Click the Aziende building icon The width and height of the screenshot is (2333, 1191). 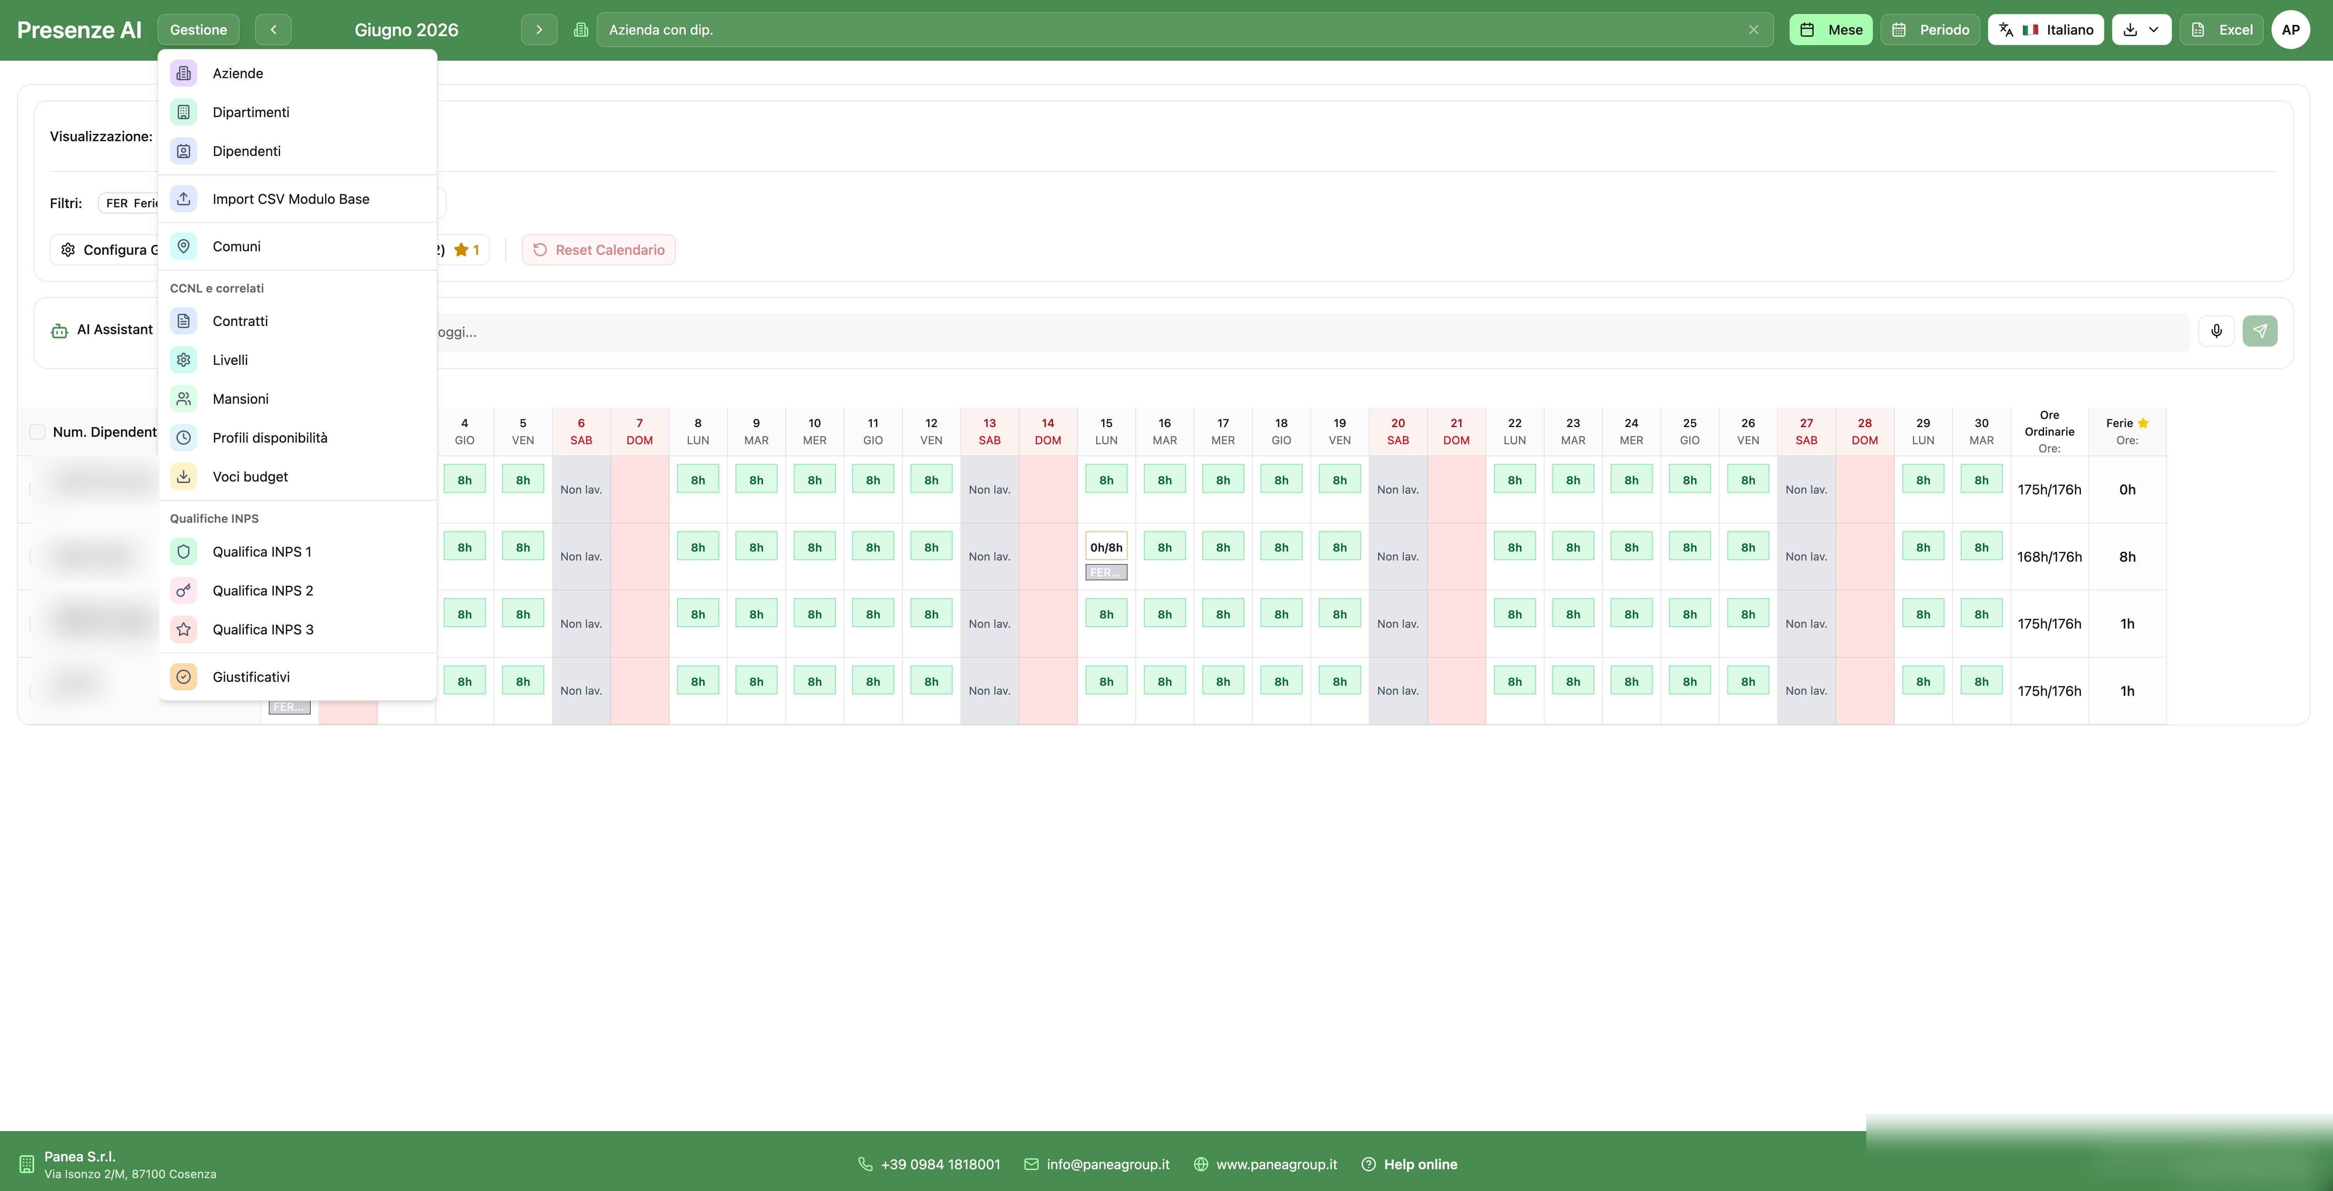[x=184, y=74]
